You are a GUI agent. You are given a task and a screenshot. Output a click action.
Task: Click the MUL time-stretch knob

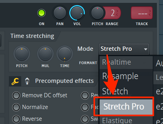click(x=45, y=54)
